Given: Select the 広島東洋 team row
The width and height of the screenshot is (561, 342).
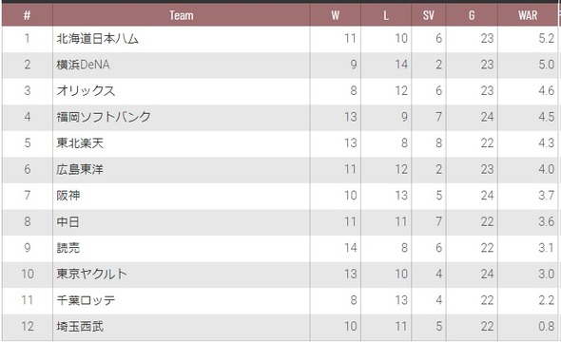Looking at the screenshot, I should [x=280, y=169].
